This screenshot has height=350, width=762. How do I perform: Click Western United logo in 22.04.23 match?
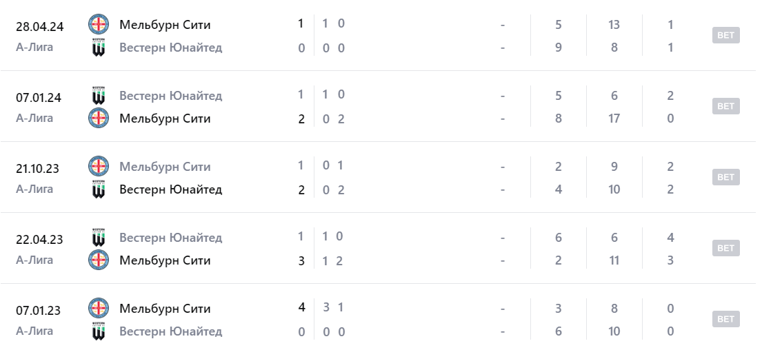pos(99,238)
